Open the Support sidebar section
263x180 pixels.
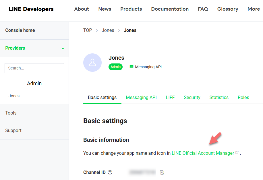tap(13, 131)
